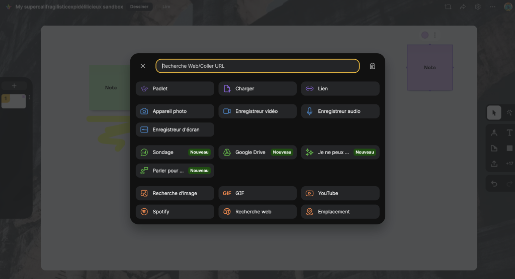Image resolution: width=515 pixels, height=279 pixels.
Task: Paste from clipboard icon
Action: 372,66
